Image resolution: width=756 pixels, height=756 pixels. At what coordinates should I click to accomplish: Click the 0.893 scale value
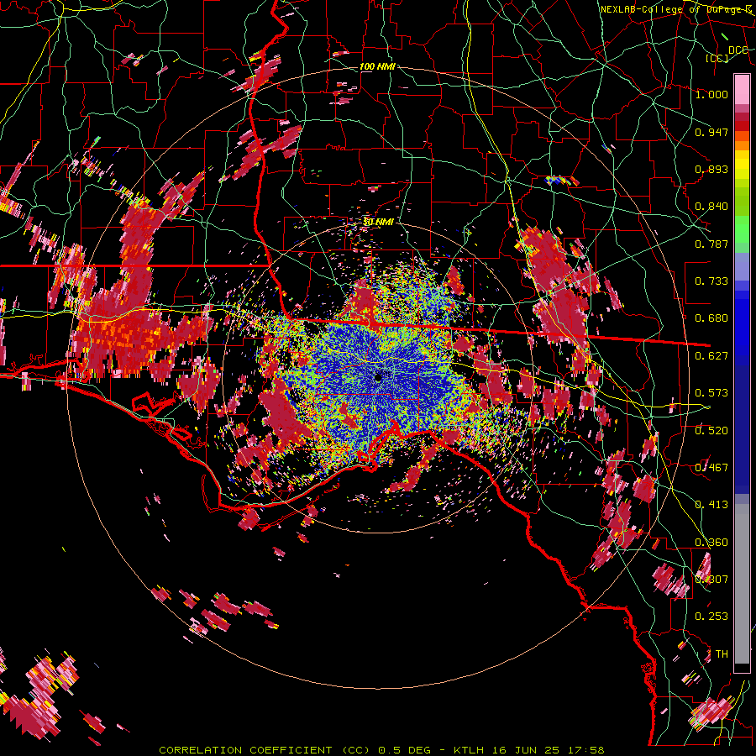[711, 169]
